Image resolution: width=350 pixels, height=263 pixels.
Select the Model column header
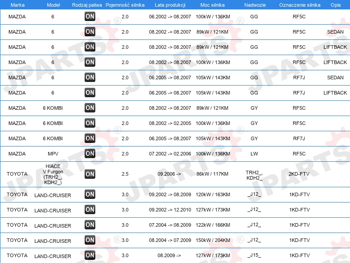pyautogui.click(x=53, y=5)
